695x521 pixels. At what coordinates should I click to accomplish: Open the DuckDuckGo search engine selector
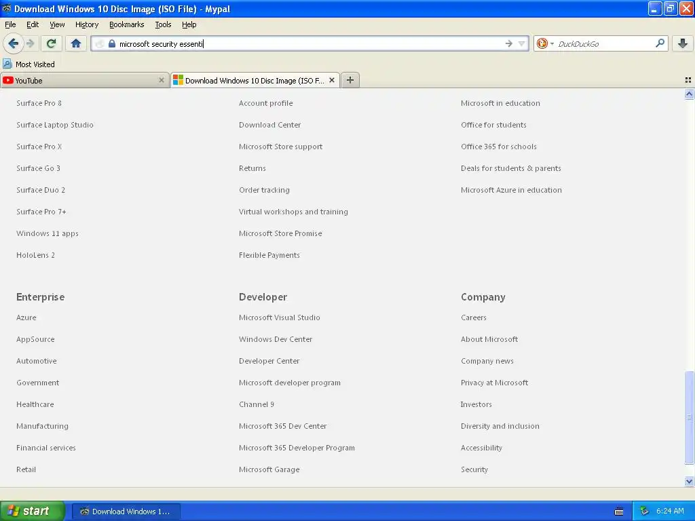pyautogui.click(x=545, y=43)
